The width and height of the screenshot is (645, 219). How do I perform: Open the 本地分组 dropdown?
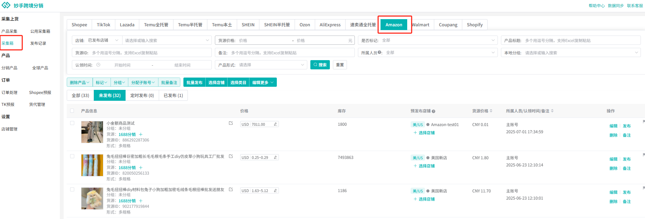[571, 53]
